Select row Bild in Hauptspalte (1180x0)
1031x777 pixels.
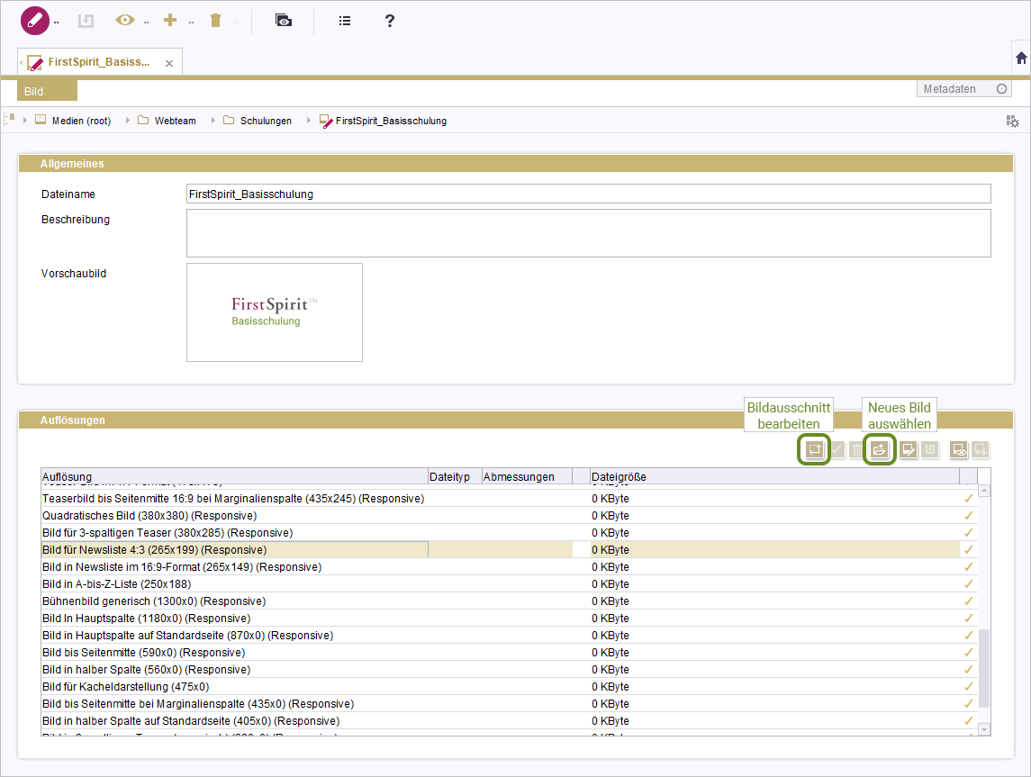point(510,618)
